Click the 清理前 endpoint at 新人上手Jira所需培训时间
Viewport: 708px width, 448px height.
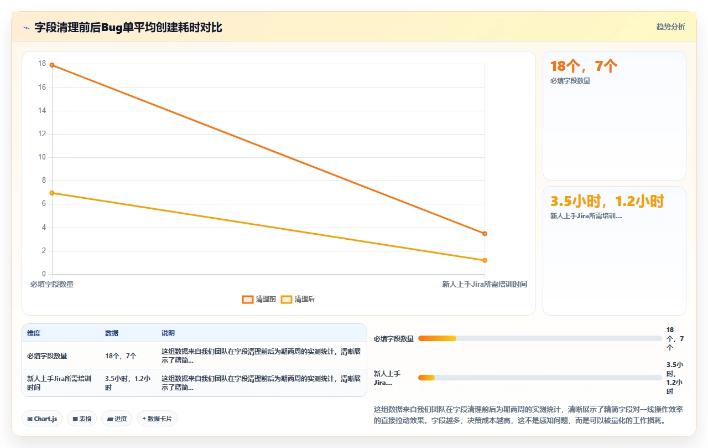click(485, 234)
